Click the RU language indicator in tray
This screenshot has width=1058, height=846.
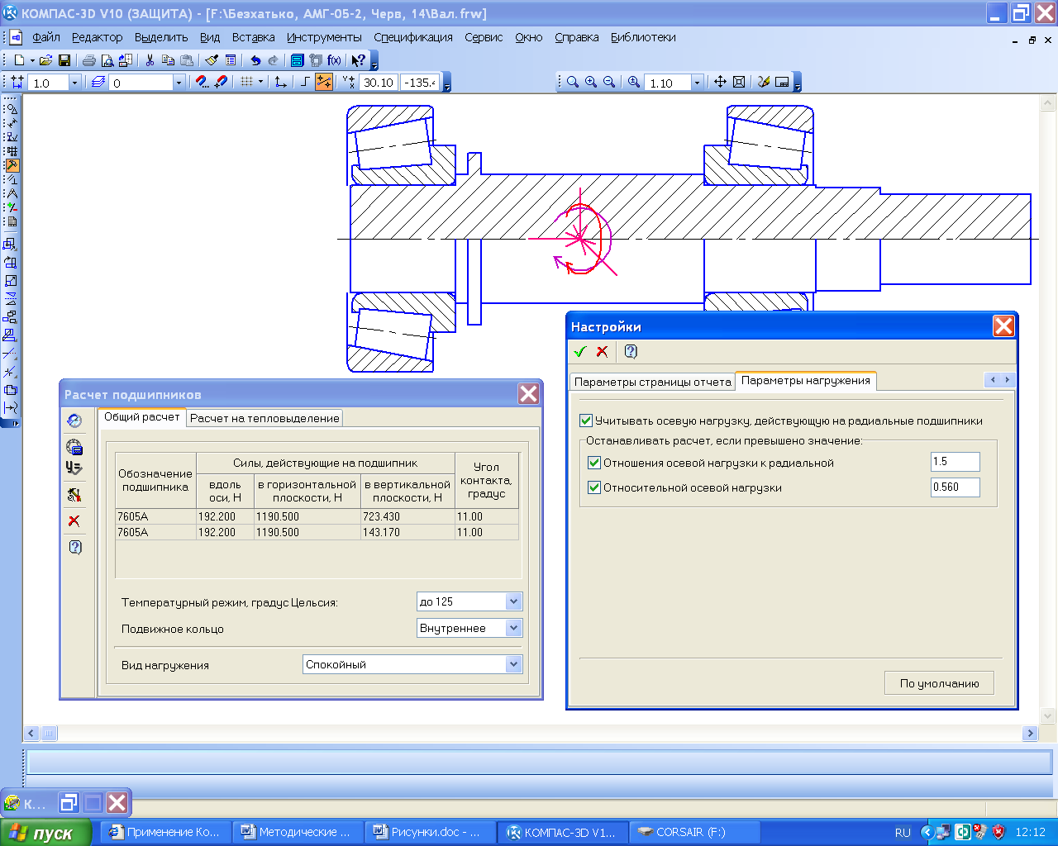pyautogui.click(x=903, y=832)
